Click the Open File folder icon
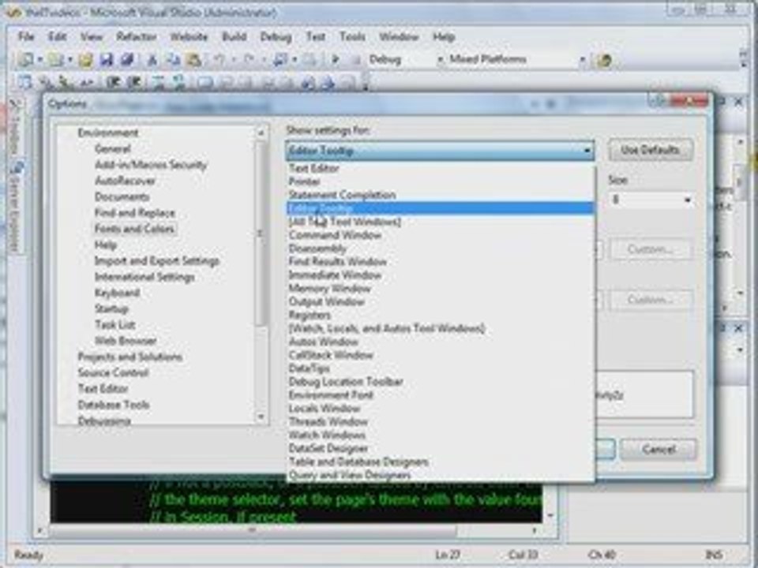758x568 pixels. pyautogui.click(x=85, y=59)
